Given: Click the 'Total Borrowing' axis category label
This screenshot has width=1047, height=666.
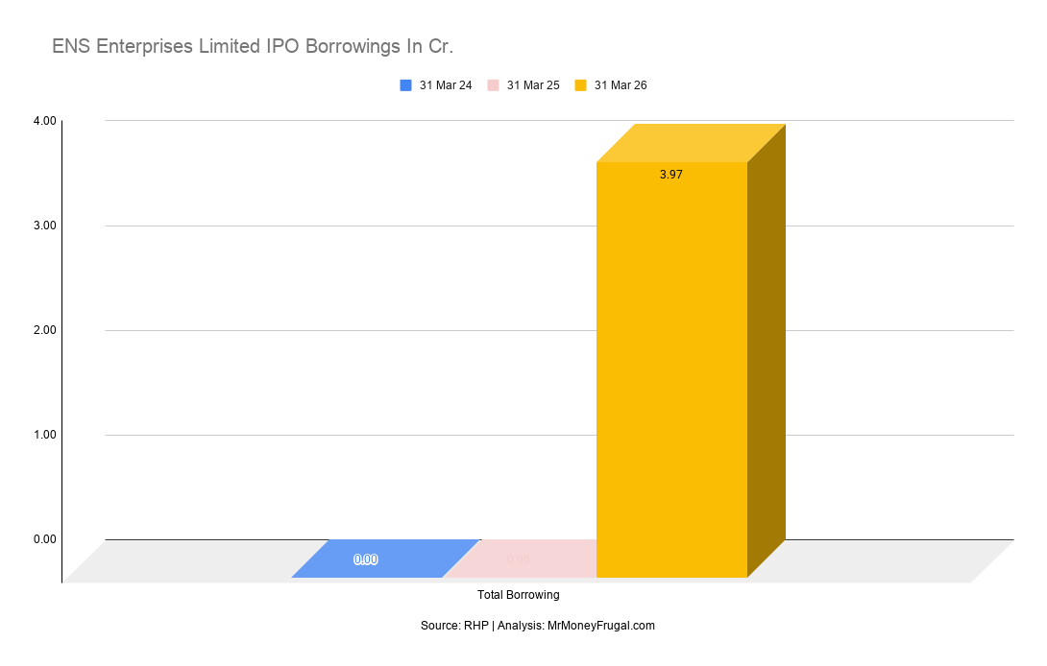Looking at the screenshot, I should click(x=518, y=595).
